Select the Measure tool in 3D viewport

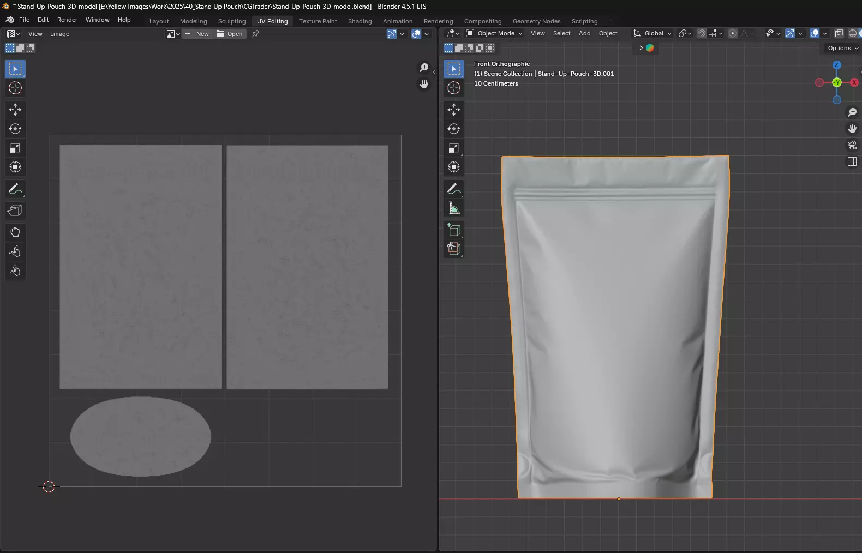pyautogui.click(x=454, y=208)
